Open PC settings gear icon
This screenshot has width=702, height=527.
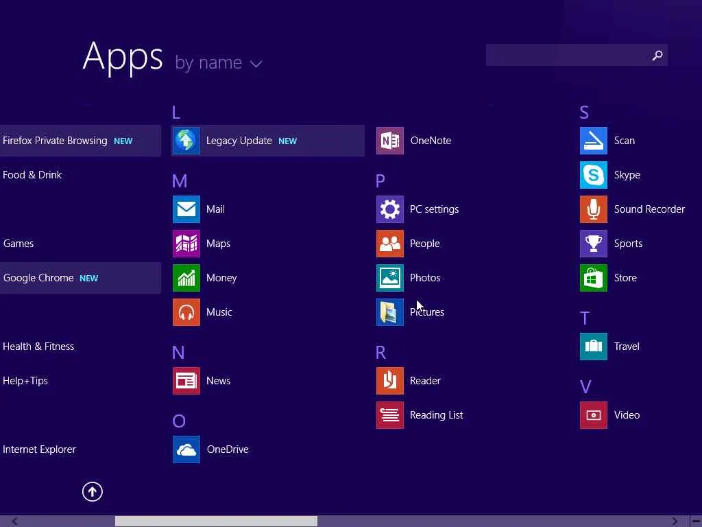tap(390, 209)
